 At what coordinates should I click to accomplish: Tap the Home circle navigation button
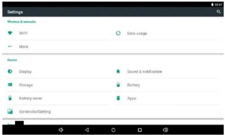coord(113,130)
